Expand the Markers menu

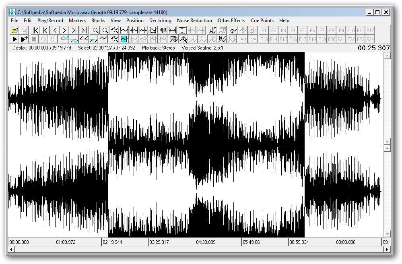(x=77, y=21)
